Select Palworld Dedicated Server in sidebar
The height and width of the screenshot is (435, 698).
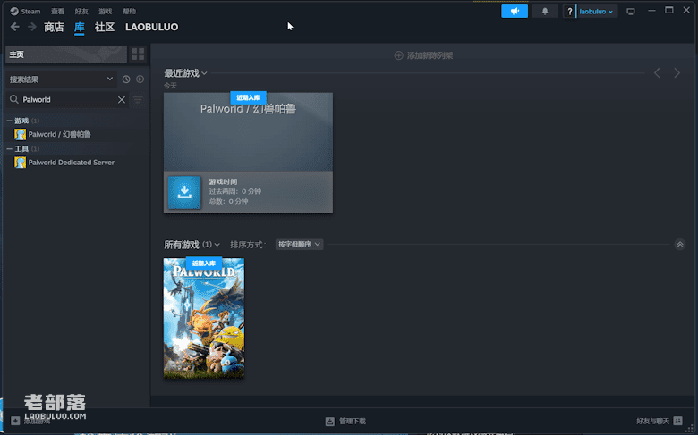tap(71, 163)
